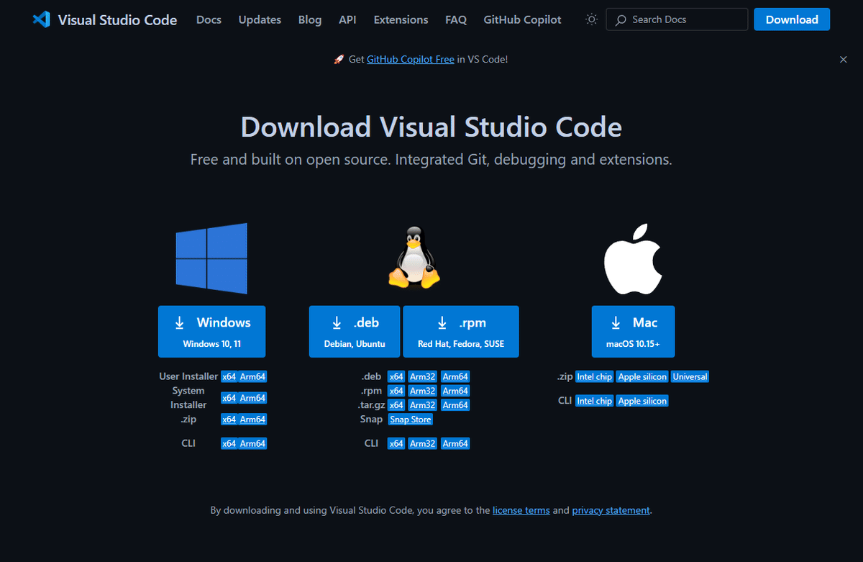Select Arm64 for Windows User Installer

[x=253, y=376]
